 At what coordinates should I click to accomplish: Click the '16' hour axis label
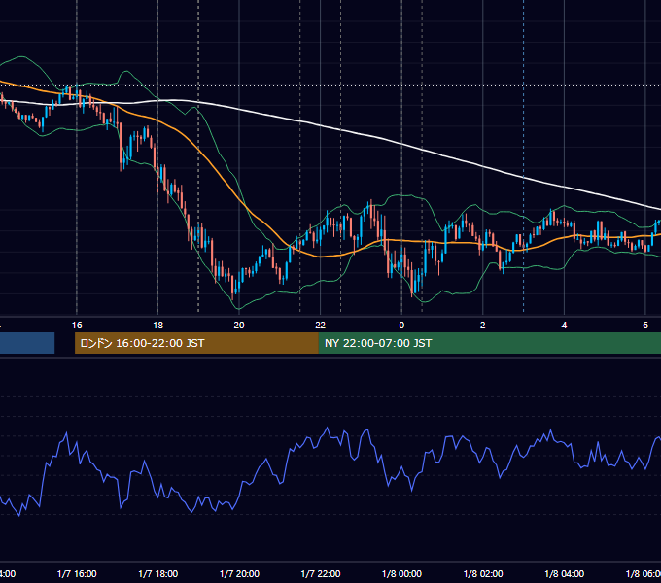pos(77,326)
